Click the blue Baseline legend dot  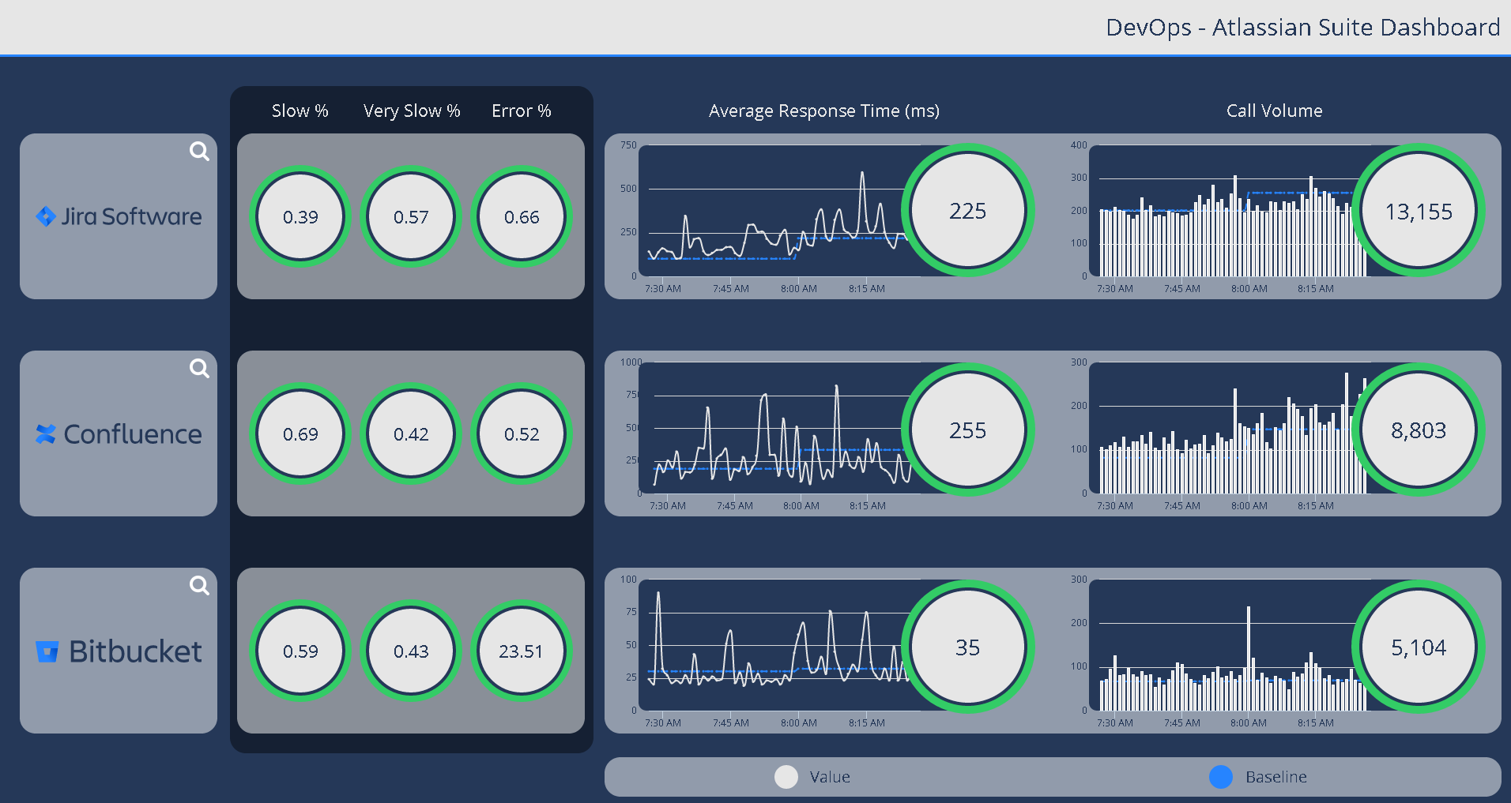pos(1221,777)
